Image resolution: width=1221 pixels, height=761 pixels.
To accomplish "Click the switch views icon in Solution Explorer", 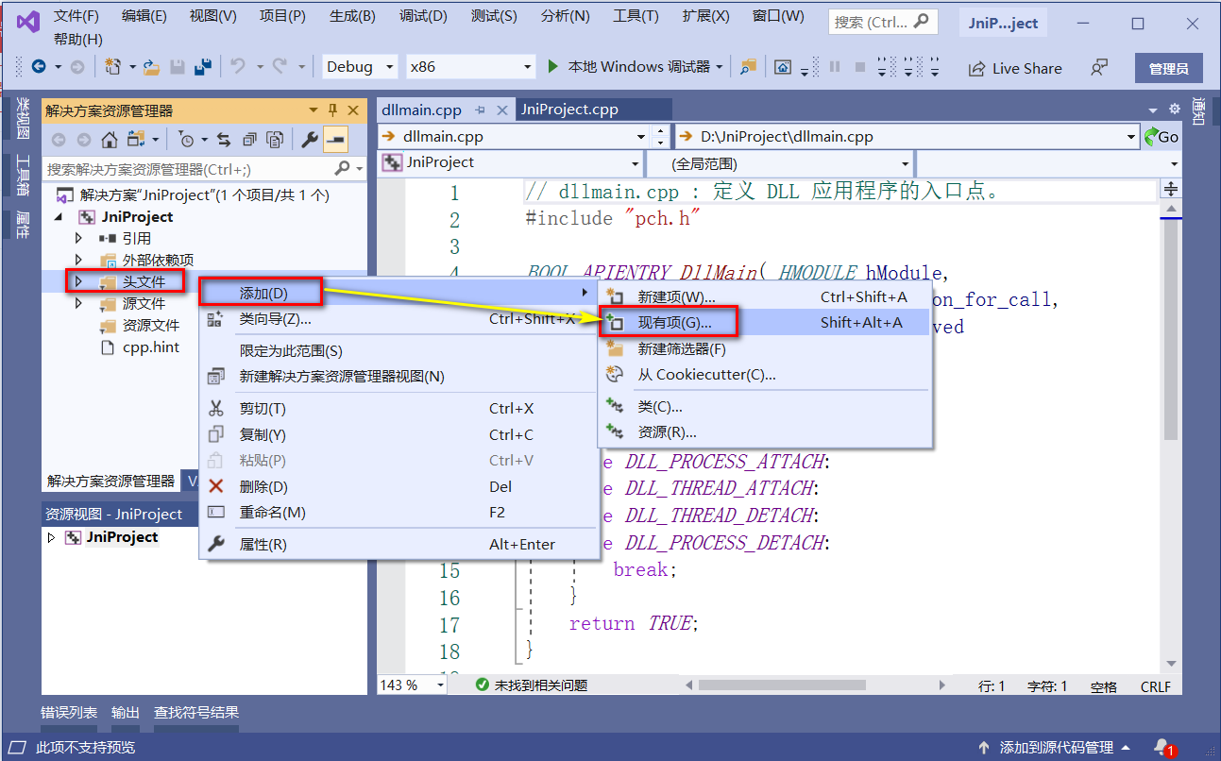I will tap(135, 140).
